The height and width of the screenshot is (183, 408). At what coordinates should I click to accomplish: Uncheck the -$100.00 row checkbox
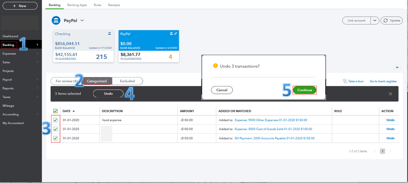pyautogui.click(x=56, y=129)
